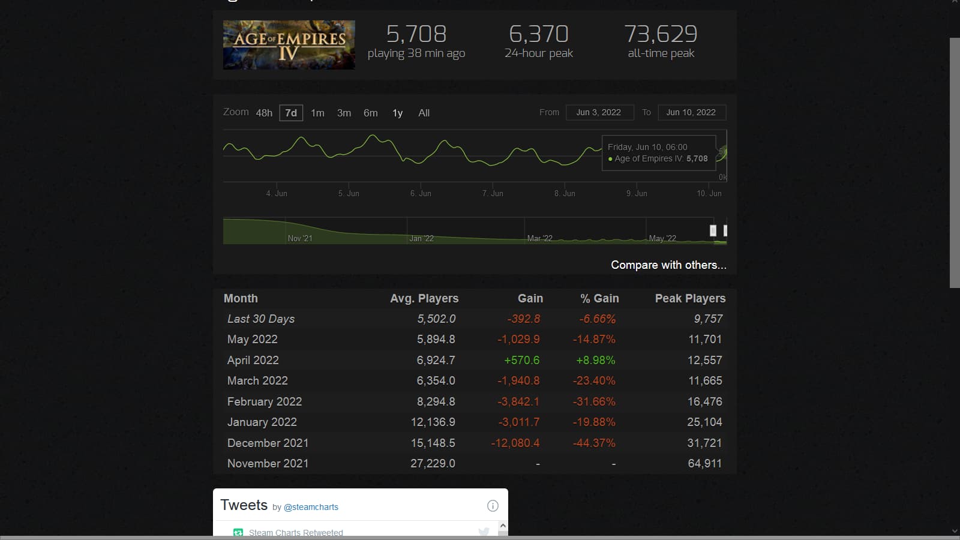Image resolution: width=960 pixels, height=540 pixels.
Task: Show All time chart range
Action: point(424,113)
